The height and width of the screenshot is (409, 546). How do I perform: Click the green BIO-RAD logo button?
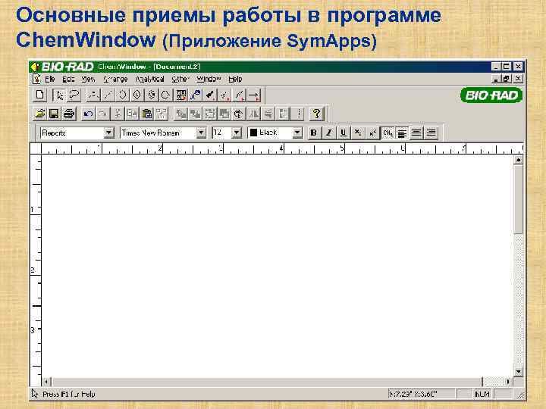491,95
